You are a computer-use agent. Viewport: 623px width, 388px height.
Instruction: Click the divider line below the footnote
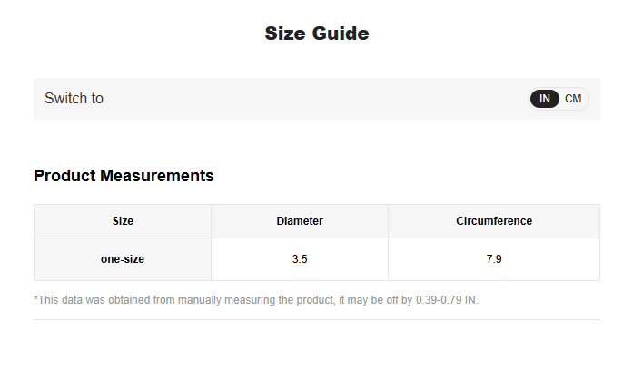[317, 319]
